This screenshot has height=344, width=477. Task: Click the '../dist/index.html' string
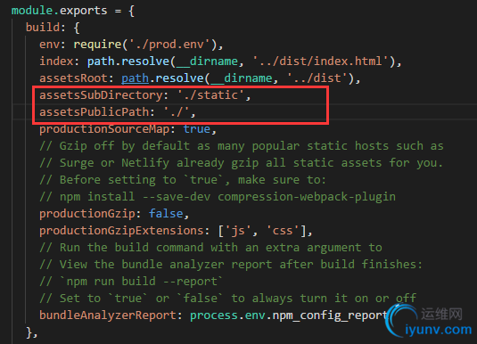pos(321,61)
